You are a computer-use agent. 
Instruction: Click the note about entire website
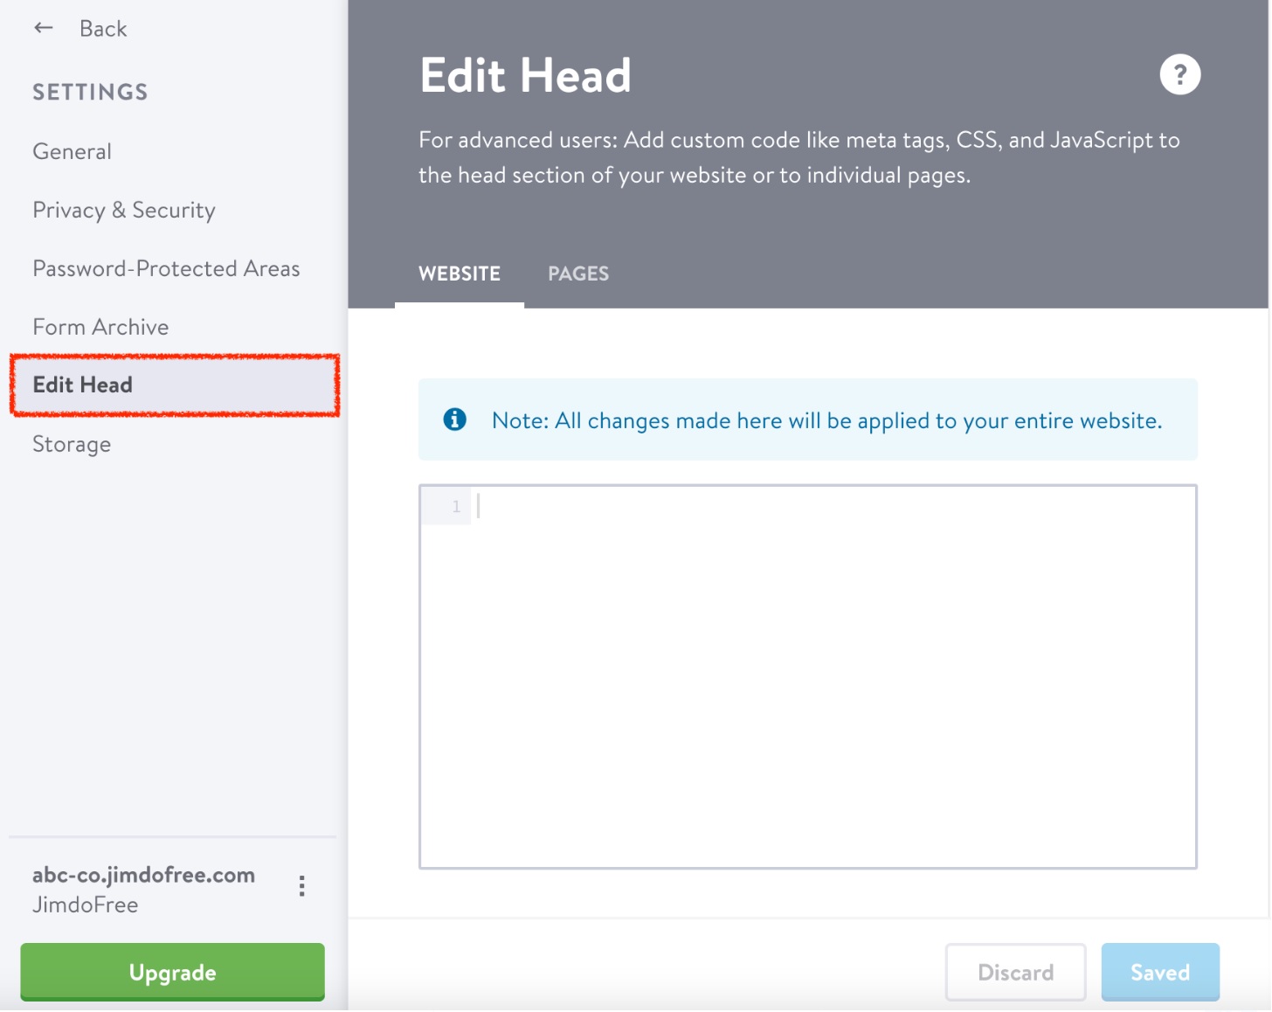(x=826, y=421)
